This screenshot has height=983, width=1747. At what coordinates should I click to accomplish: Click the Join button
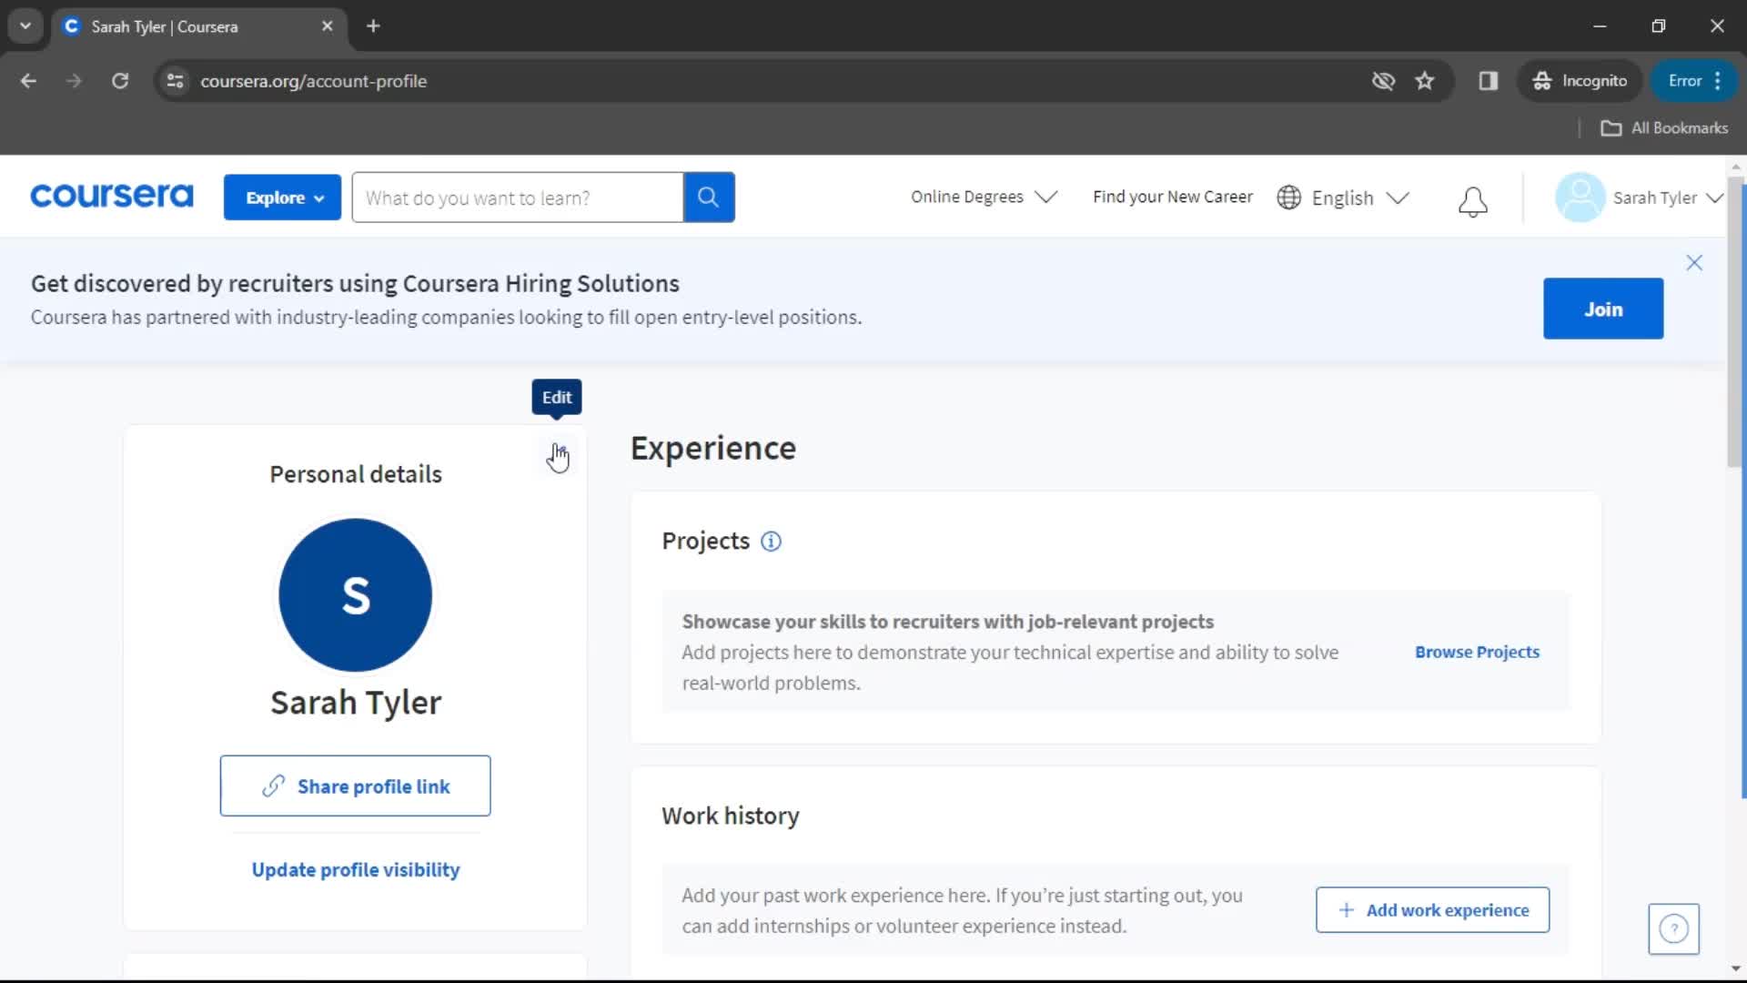[x=1602, y=309]
